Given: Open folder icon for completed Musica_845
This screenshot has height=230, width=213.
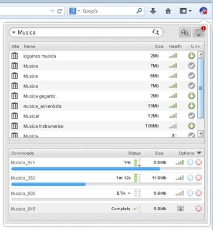Looking at the screenshot, I should tap(181, 208).
